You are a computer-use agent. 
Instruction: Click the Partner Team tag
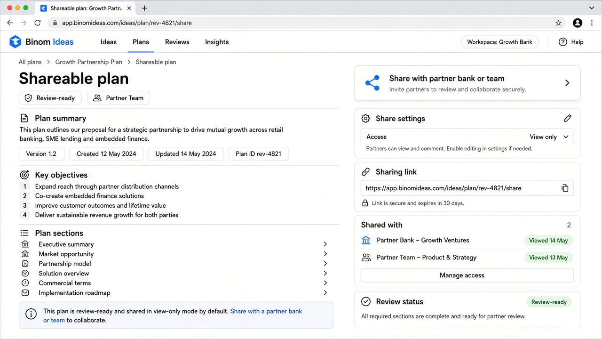pos(119,98)
